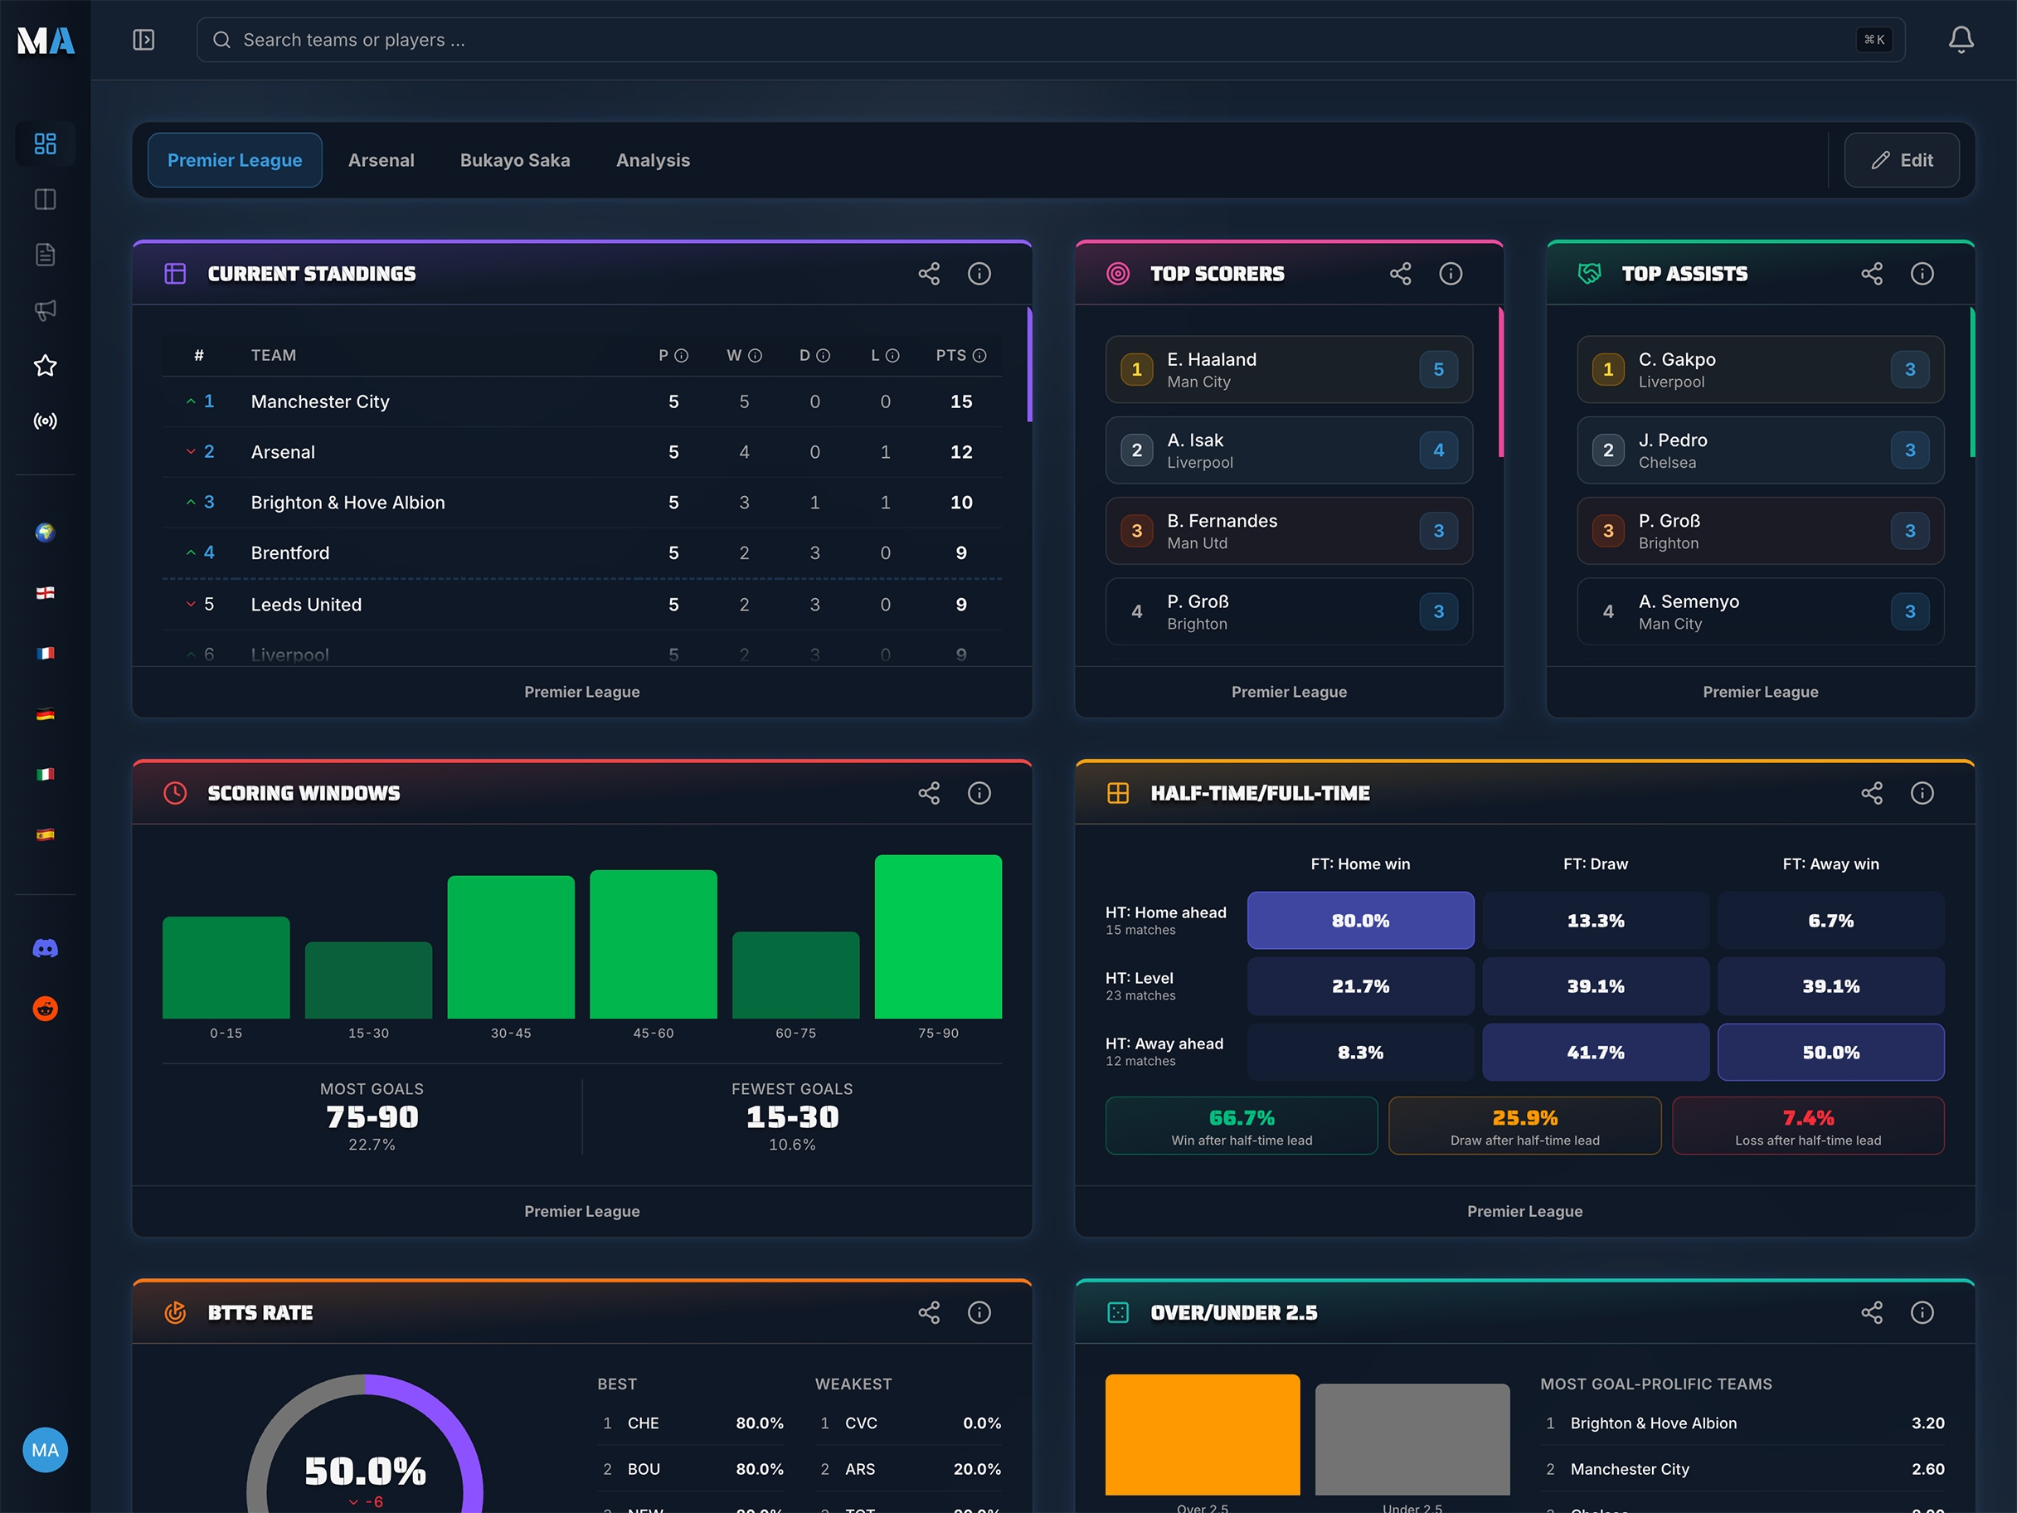This screenshot has width=2017, height=1513.
Task: Open the split panel icon in sidebar
Action: (x=45, y=199)
